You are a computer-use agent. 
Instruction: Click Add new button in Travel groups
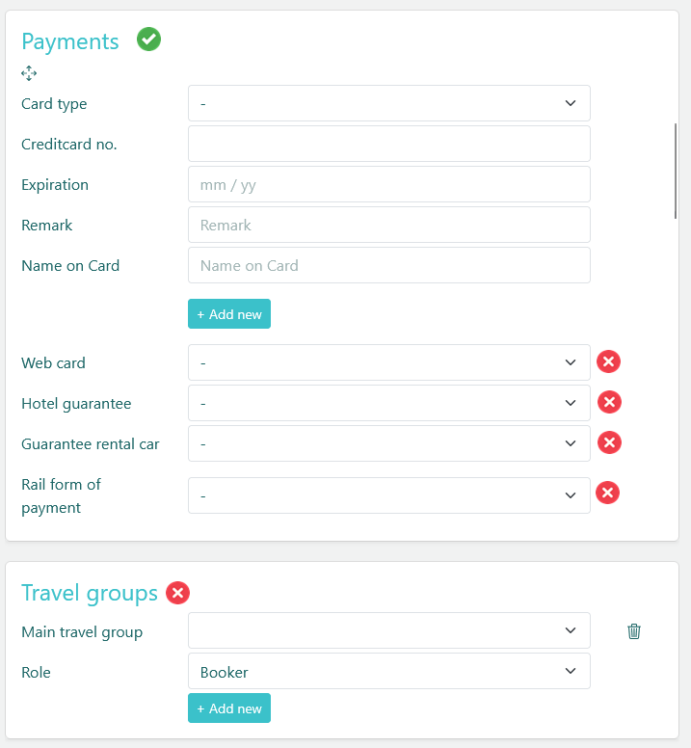(229, 708)
